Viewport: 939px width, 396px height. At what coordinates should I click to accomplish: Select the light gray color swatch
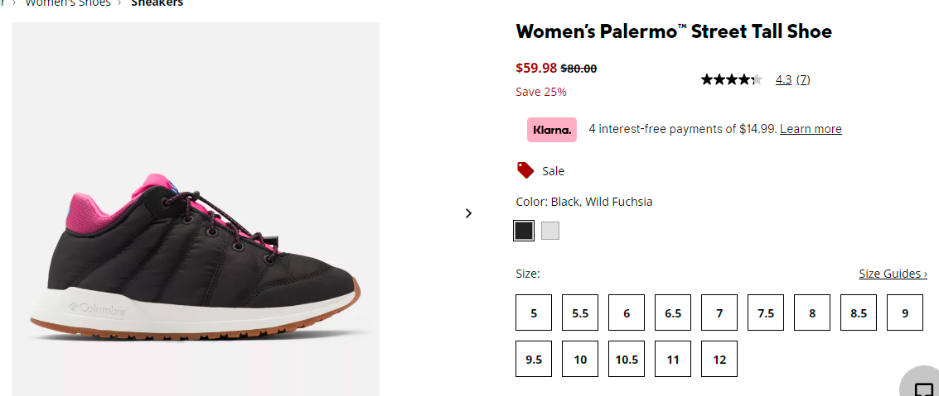click(x=550, y=231)
